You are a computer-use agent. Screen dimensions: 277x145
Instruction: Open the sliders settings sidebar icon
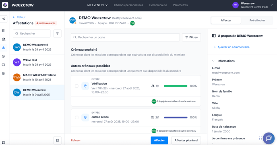[x=3, y=74]
